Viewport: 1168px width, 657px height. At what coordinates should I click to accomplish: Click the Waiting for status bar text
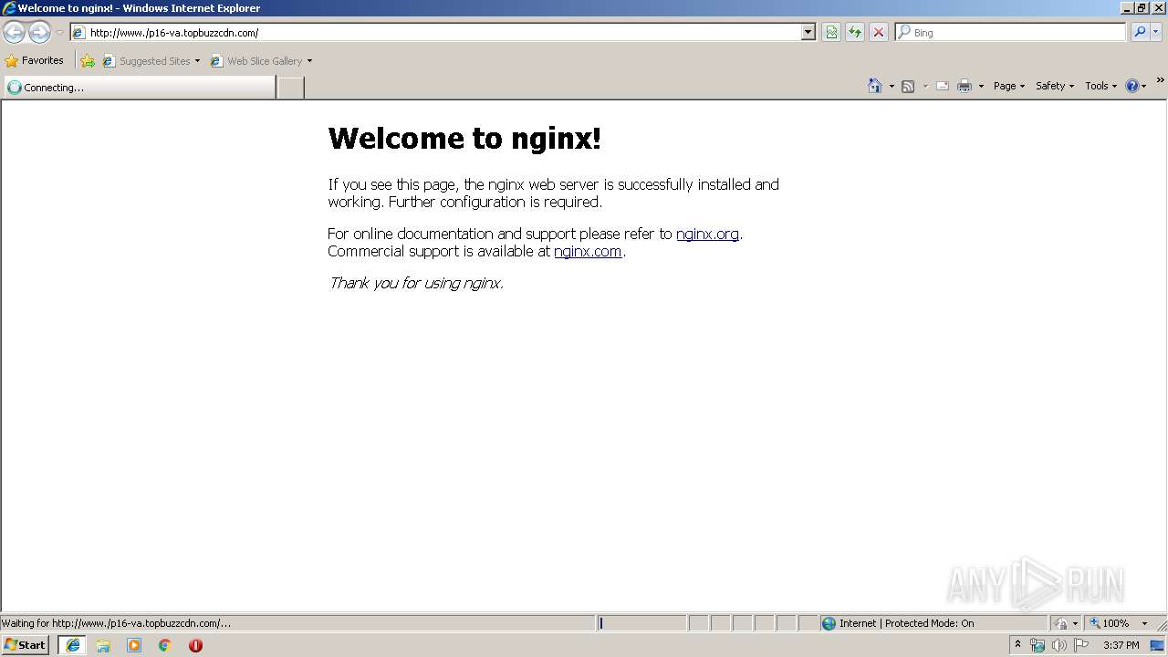coord(116,623)
